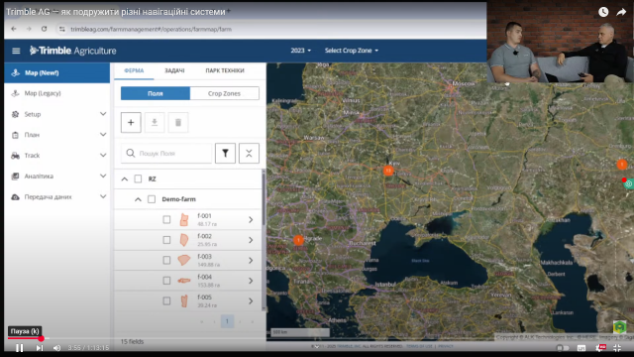634x357 pixels.
Task: Open f-003 details chevron
Action: (251, 260)
